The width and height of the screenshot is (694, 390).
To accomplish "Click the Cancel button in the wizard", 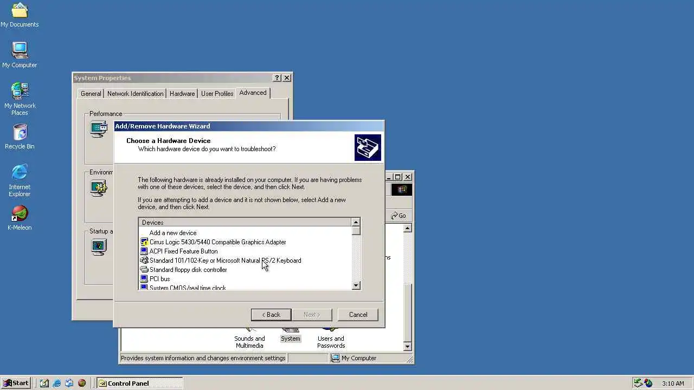I will pyautogui.click(x=358, y=315).
